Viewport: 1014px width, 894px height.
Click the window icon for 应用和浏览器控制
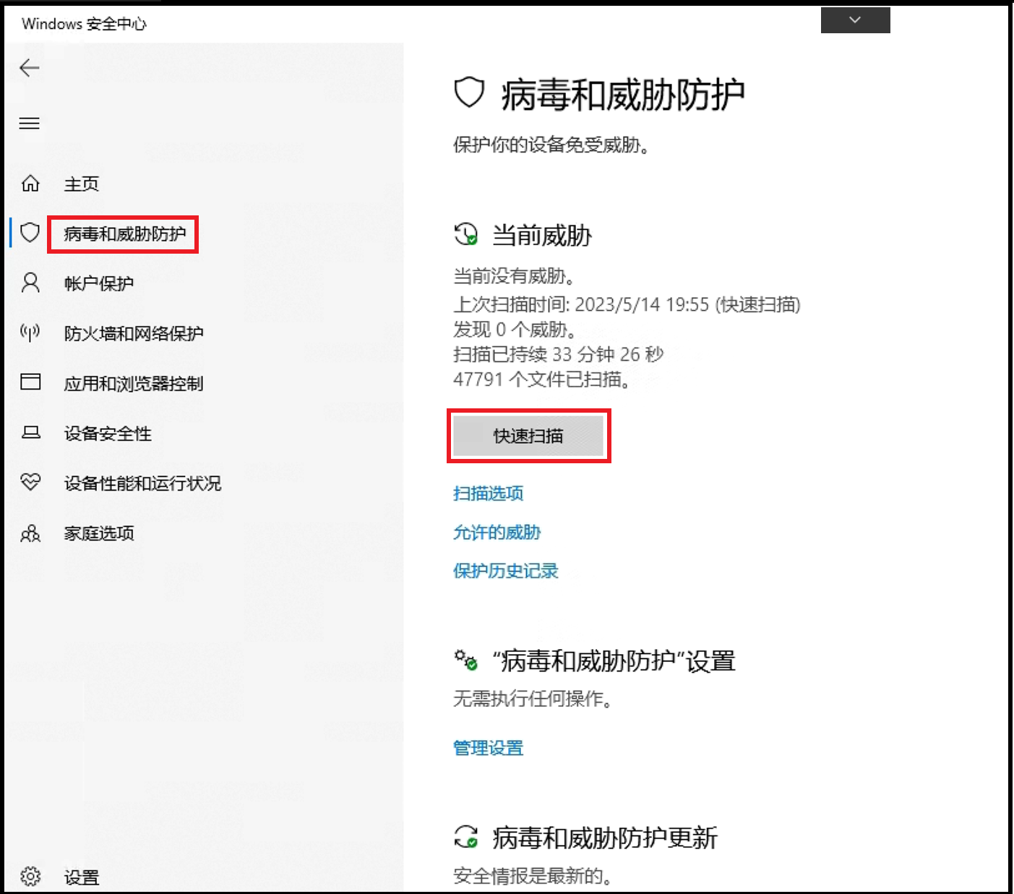point(30,382)
